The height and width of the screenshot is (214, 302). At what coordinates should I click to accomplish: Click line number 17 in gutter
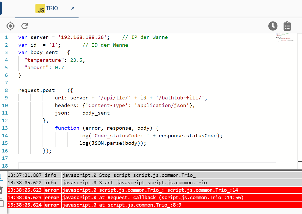click(5, 158)
